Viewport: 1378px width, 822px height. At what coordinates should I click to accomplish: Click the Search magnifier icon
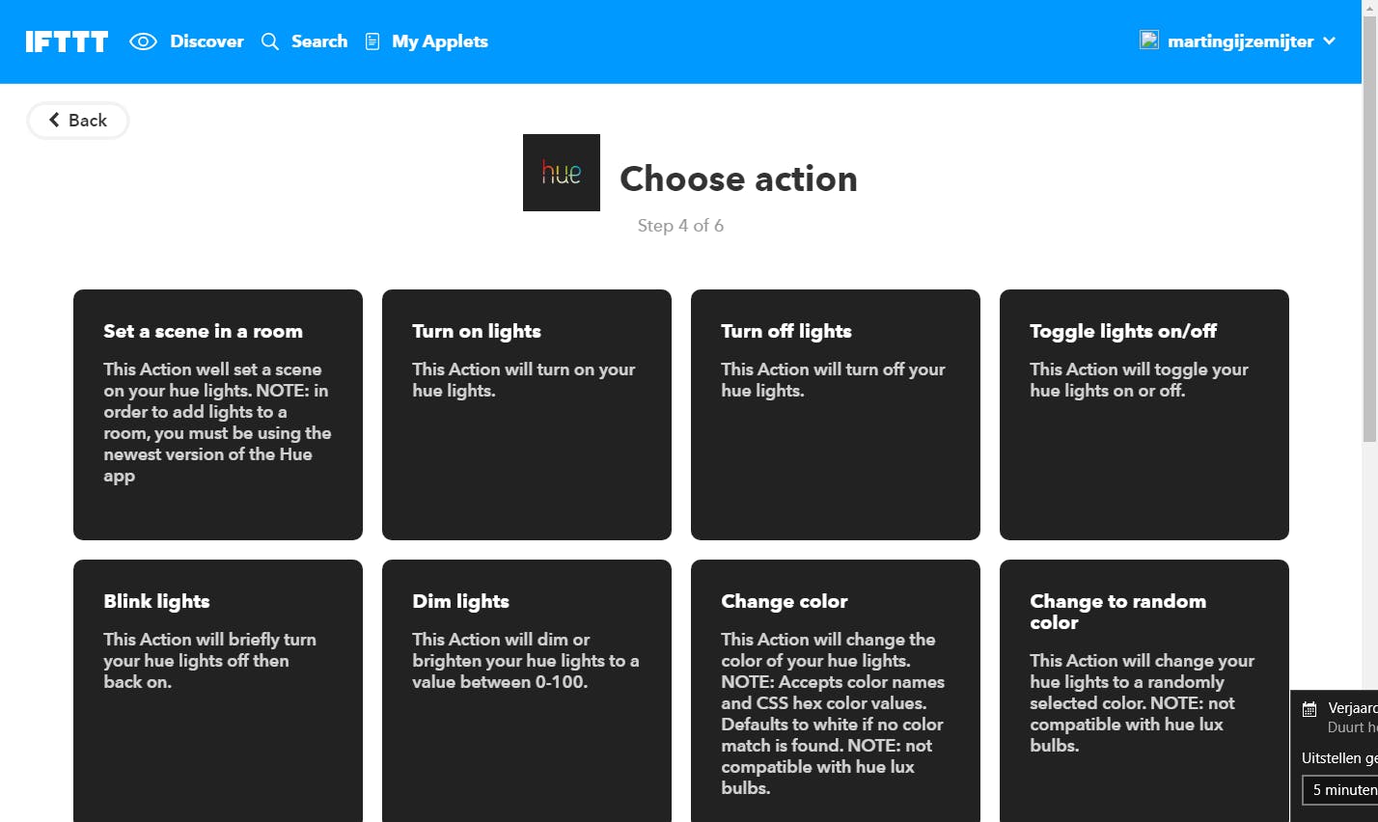tap(270, 41)
